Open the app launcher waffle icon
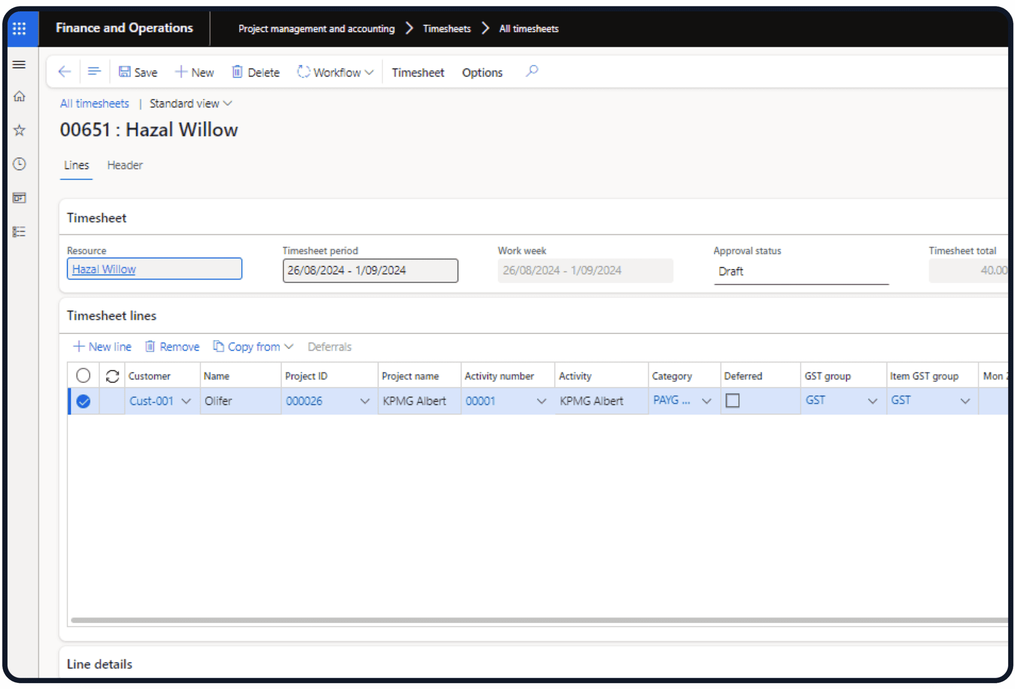 pos(20,28)
